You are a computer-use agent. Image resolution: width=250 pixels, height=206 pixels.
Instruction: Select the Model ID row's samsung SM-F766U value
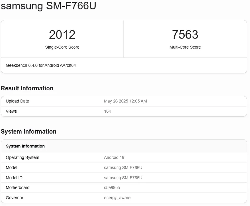123,178
